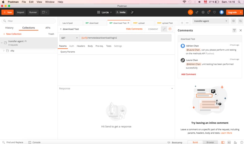
Task: Open the Lorcie workspace dropdown
Action: [x=104, y=12]
